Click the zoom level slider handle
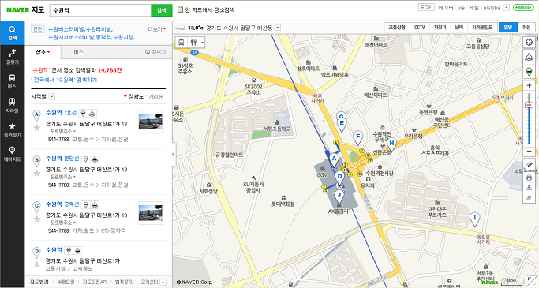 pyautogui.click(x=529, y=105)
